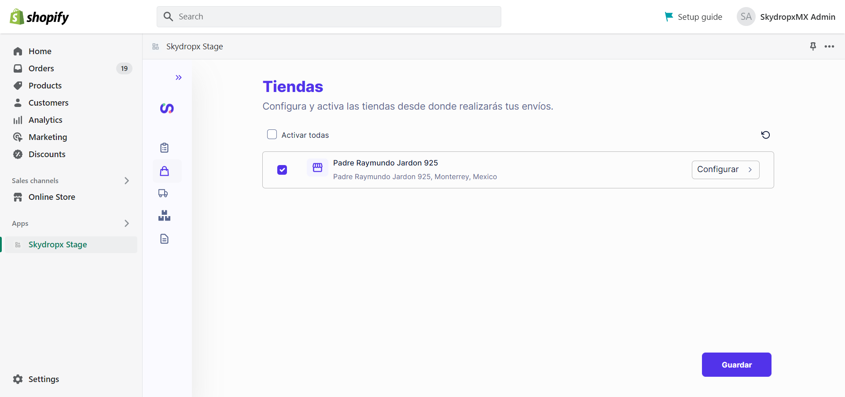Check the Activar todas checkbox
The height and width of the screenshot is (397, 845).
tap(272, 135)
